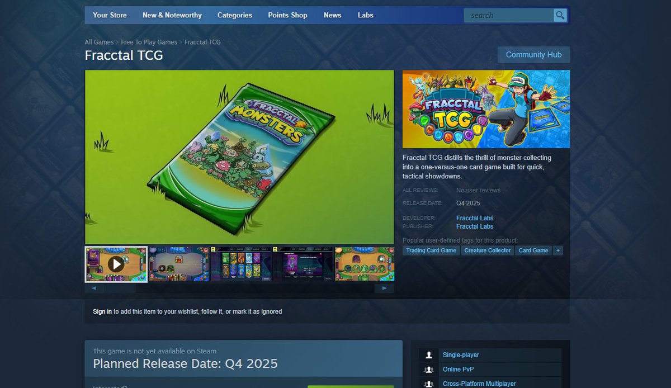Open publisher Fracctal Labs link
Screen dimensions: 671x388
[475, 226]
